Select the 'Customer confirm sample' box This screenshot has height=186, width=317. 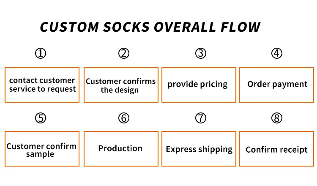pos(42,149)
